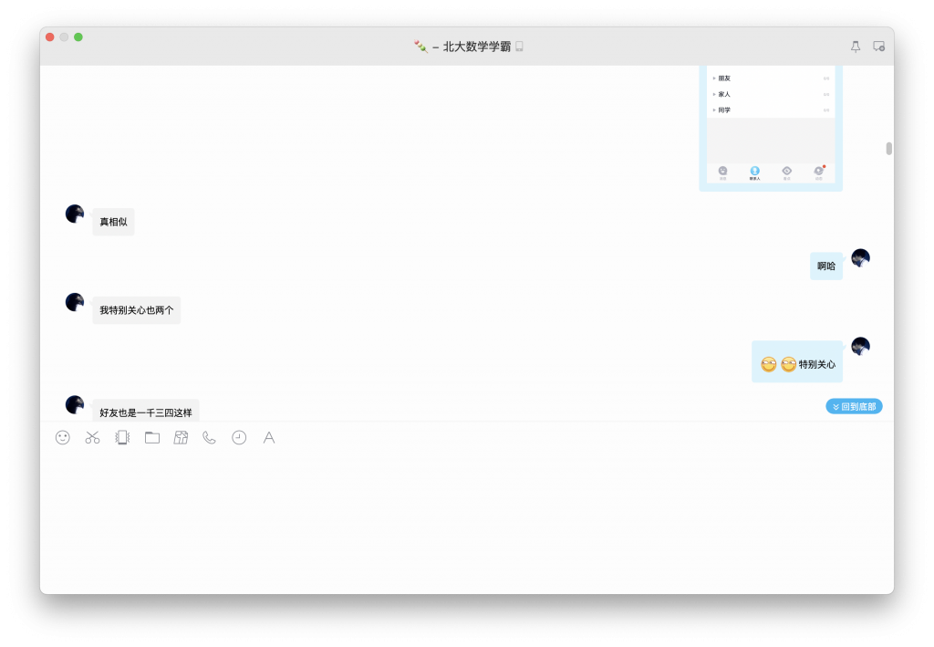
Task: Select the screenshot scissors tool
Action: (x=91, y=438)
